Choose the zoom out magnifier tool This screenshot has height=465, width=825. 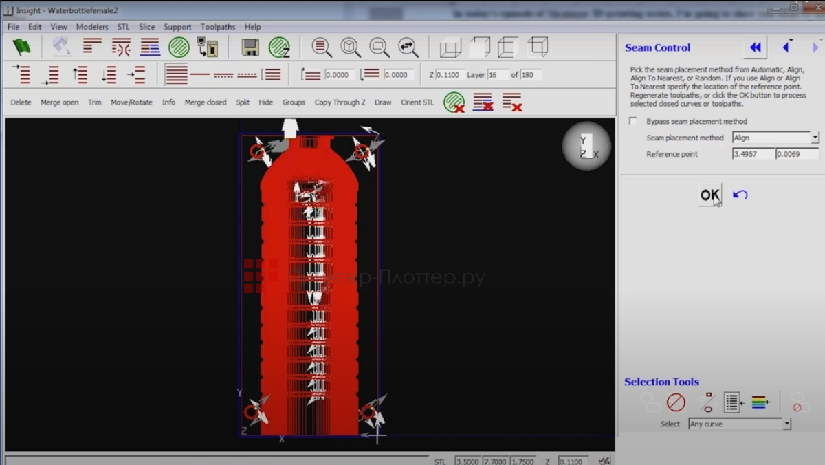(379, 47)
